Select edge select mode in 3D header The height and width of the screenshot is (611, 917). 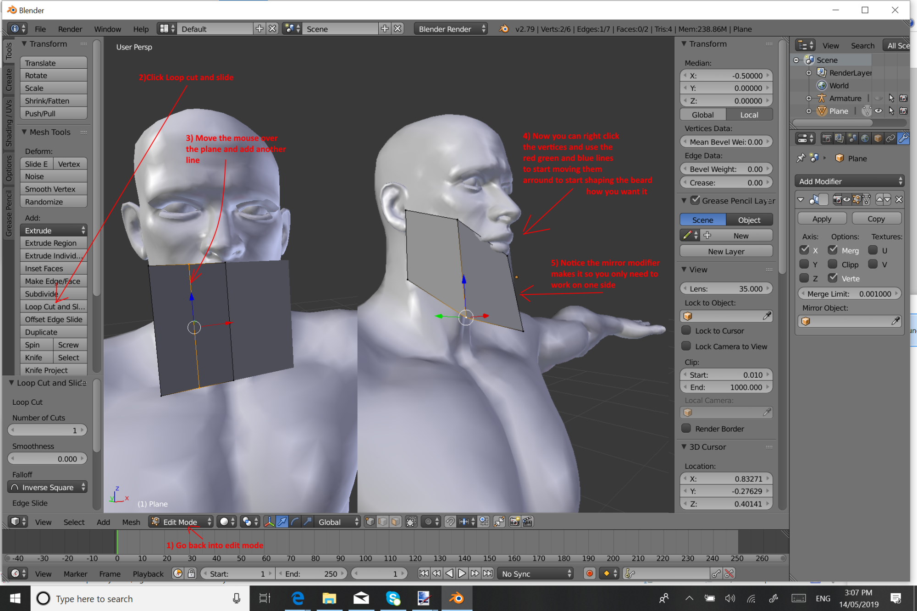coord(383,522)
